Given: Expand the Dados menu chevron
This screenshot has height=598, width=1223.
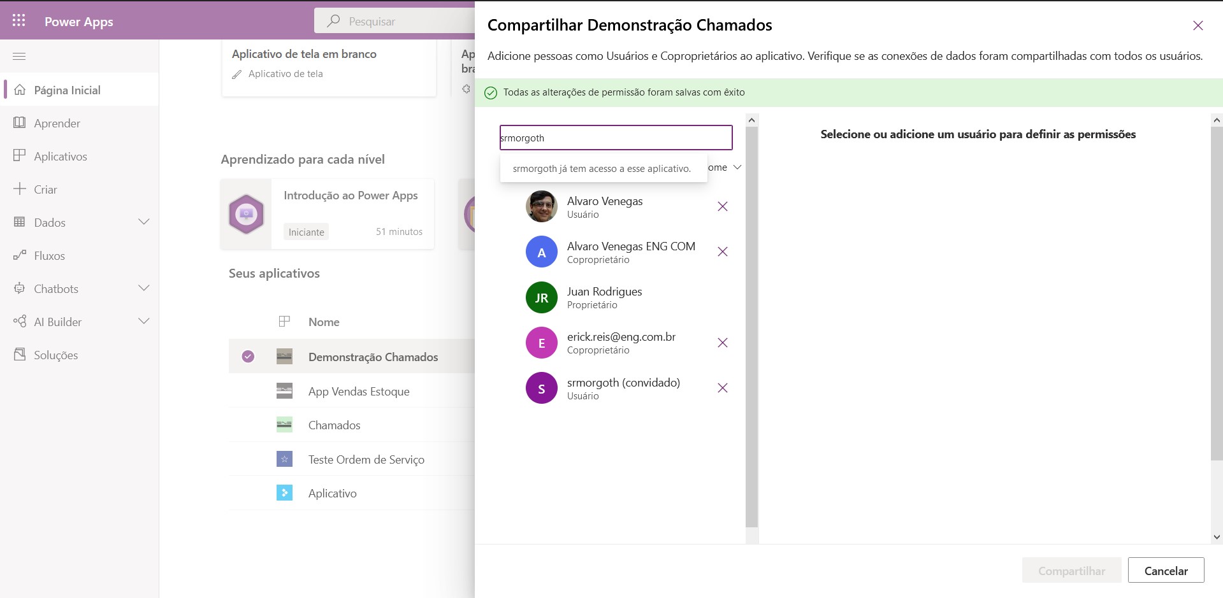Looking at the screenshot, I should pyautogui.click(x=144, y=222).
